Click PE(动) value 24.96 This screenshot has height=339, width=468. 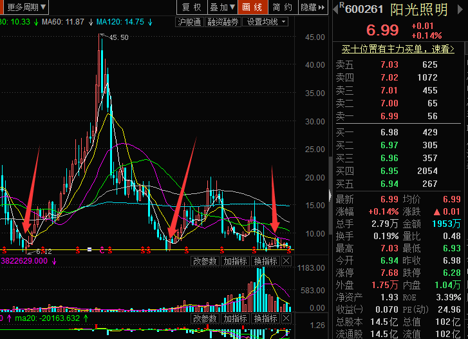tap(449, 309)
